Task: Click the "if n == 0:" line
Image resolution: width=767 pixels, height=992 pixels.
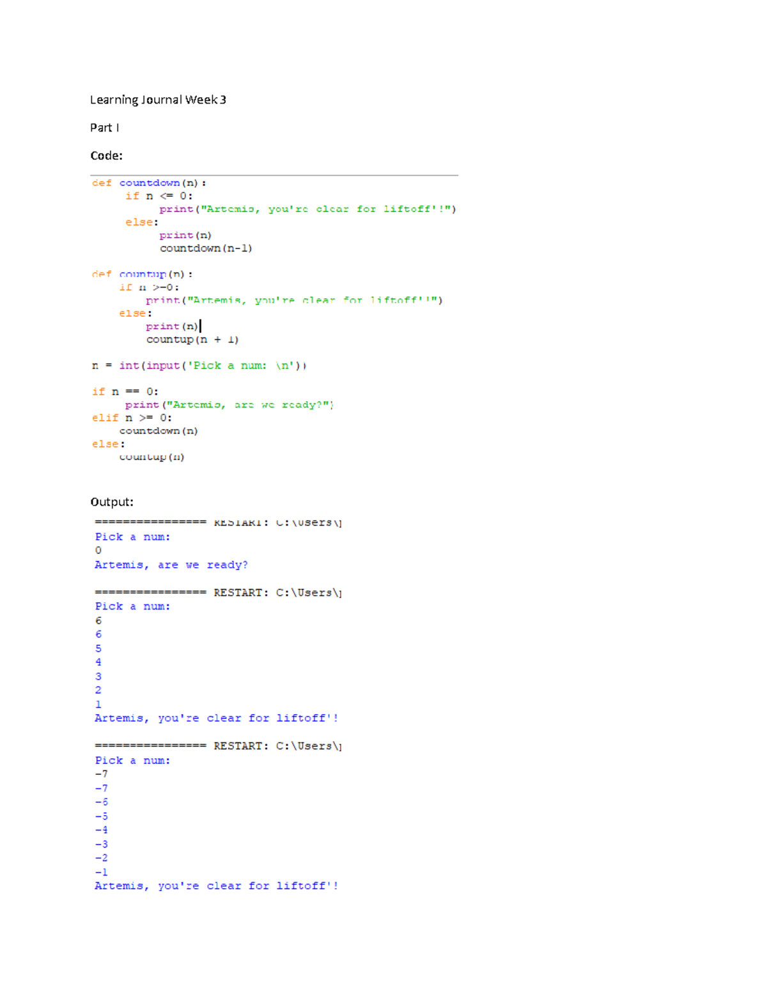Action: click(125, 392)
